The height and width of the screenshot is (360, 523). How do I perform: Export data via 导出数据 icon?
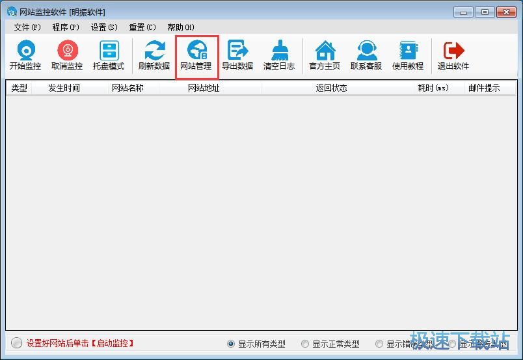(x=237, y=55)
